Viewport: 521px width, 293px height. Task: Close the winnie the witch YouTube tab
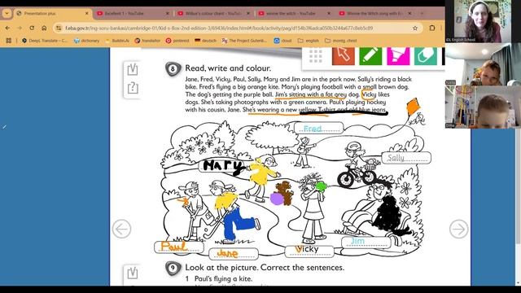pos(329,13)
